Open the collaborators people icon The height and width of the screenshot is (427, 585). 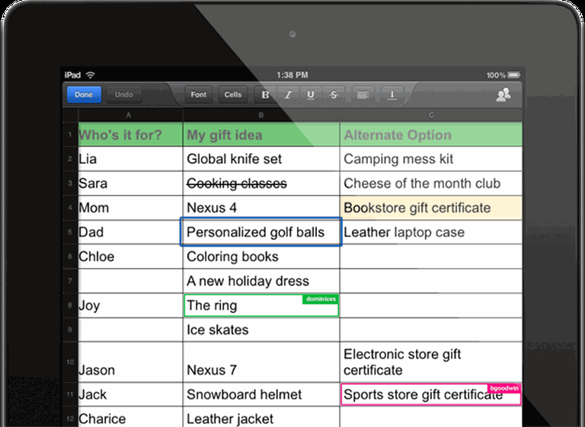tap(503, 94)
